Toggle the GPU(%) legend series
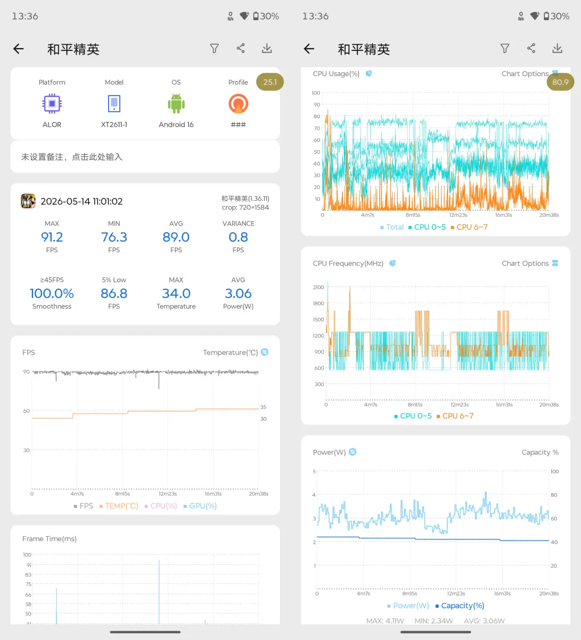 pos(200,506)
